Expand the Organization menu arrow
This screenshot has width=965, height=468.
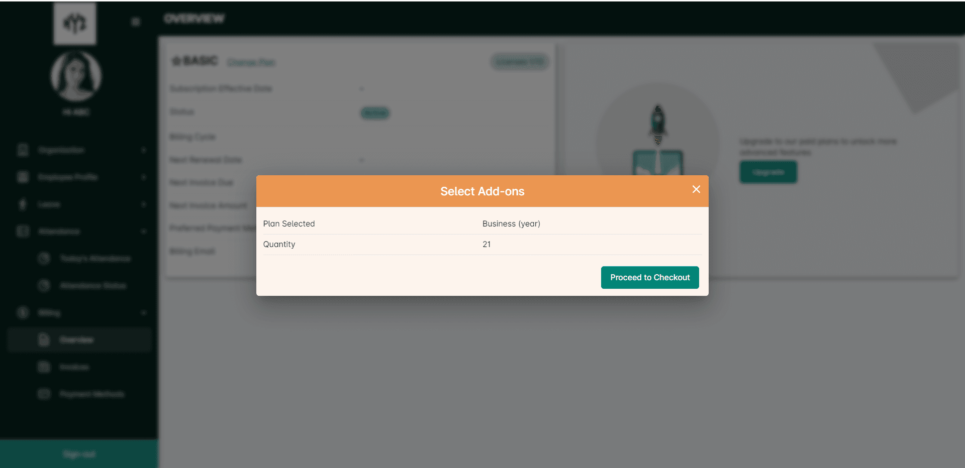click(144, 150)
